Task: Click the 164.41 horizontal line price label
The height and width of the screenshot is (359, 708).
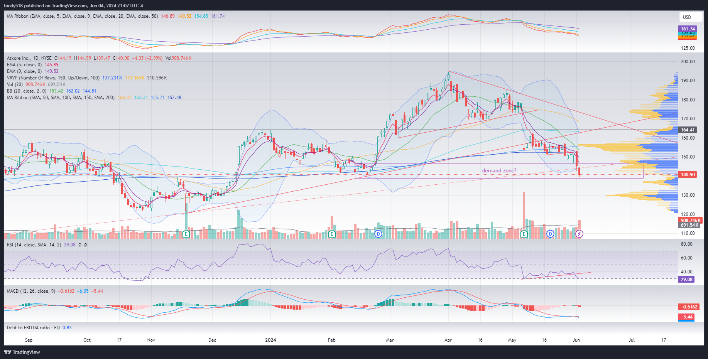Action: 688,130
